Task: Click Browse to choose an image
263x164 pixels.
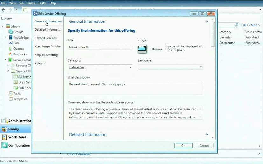Action: [x=157, y=49]
